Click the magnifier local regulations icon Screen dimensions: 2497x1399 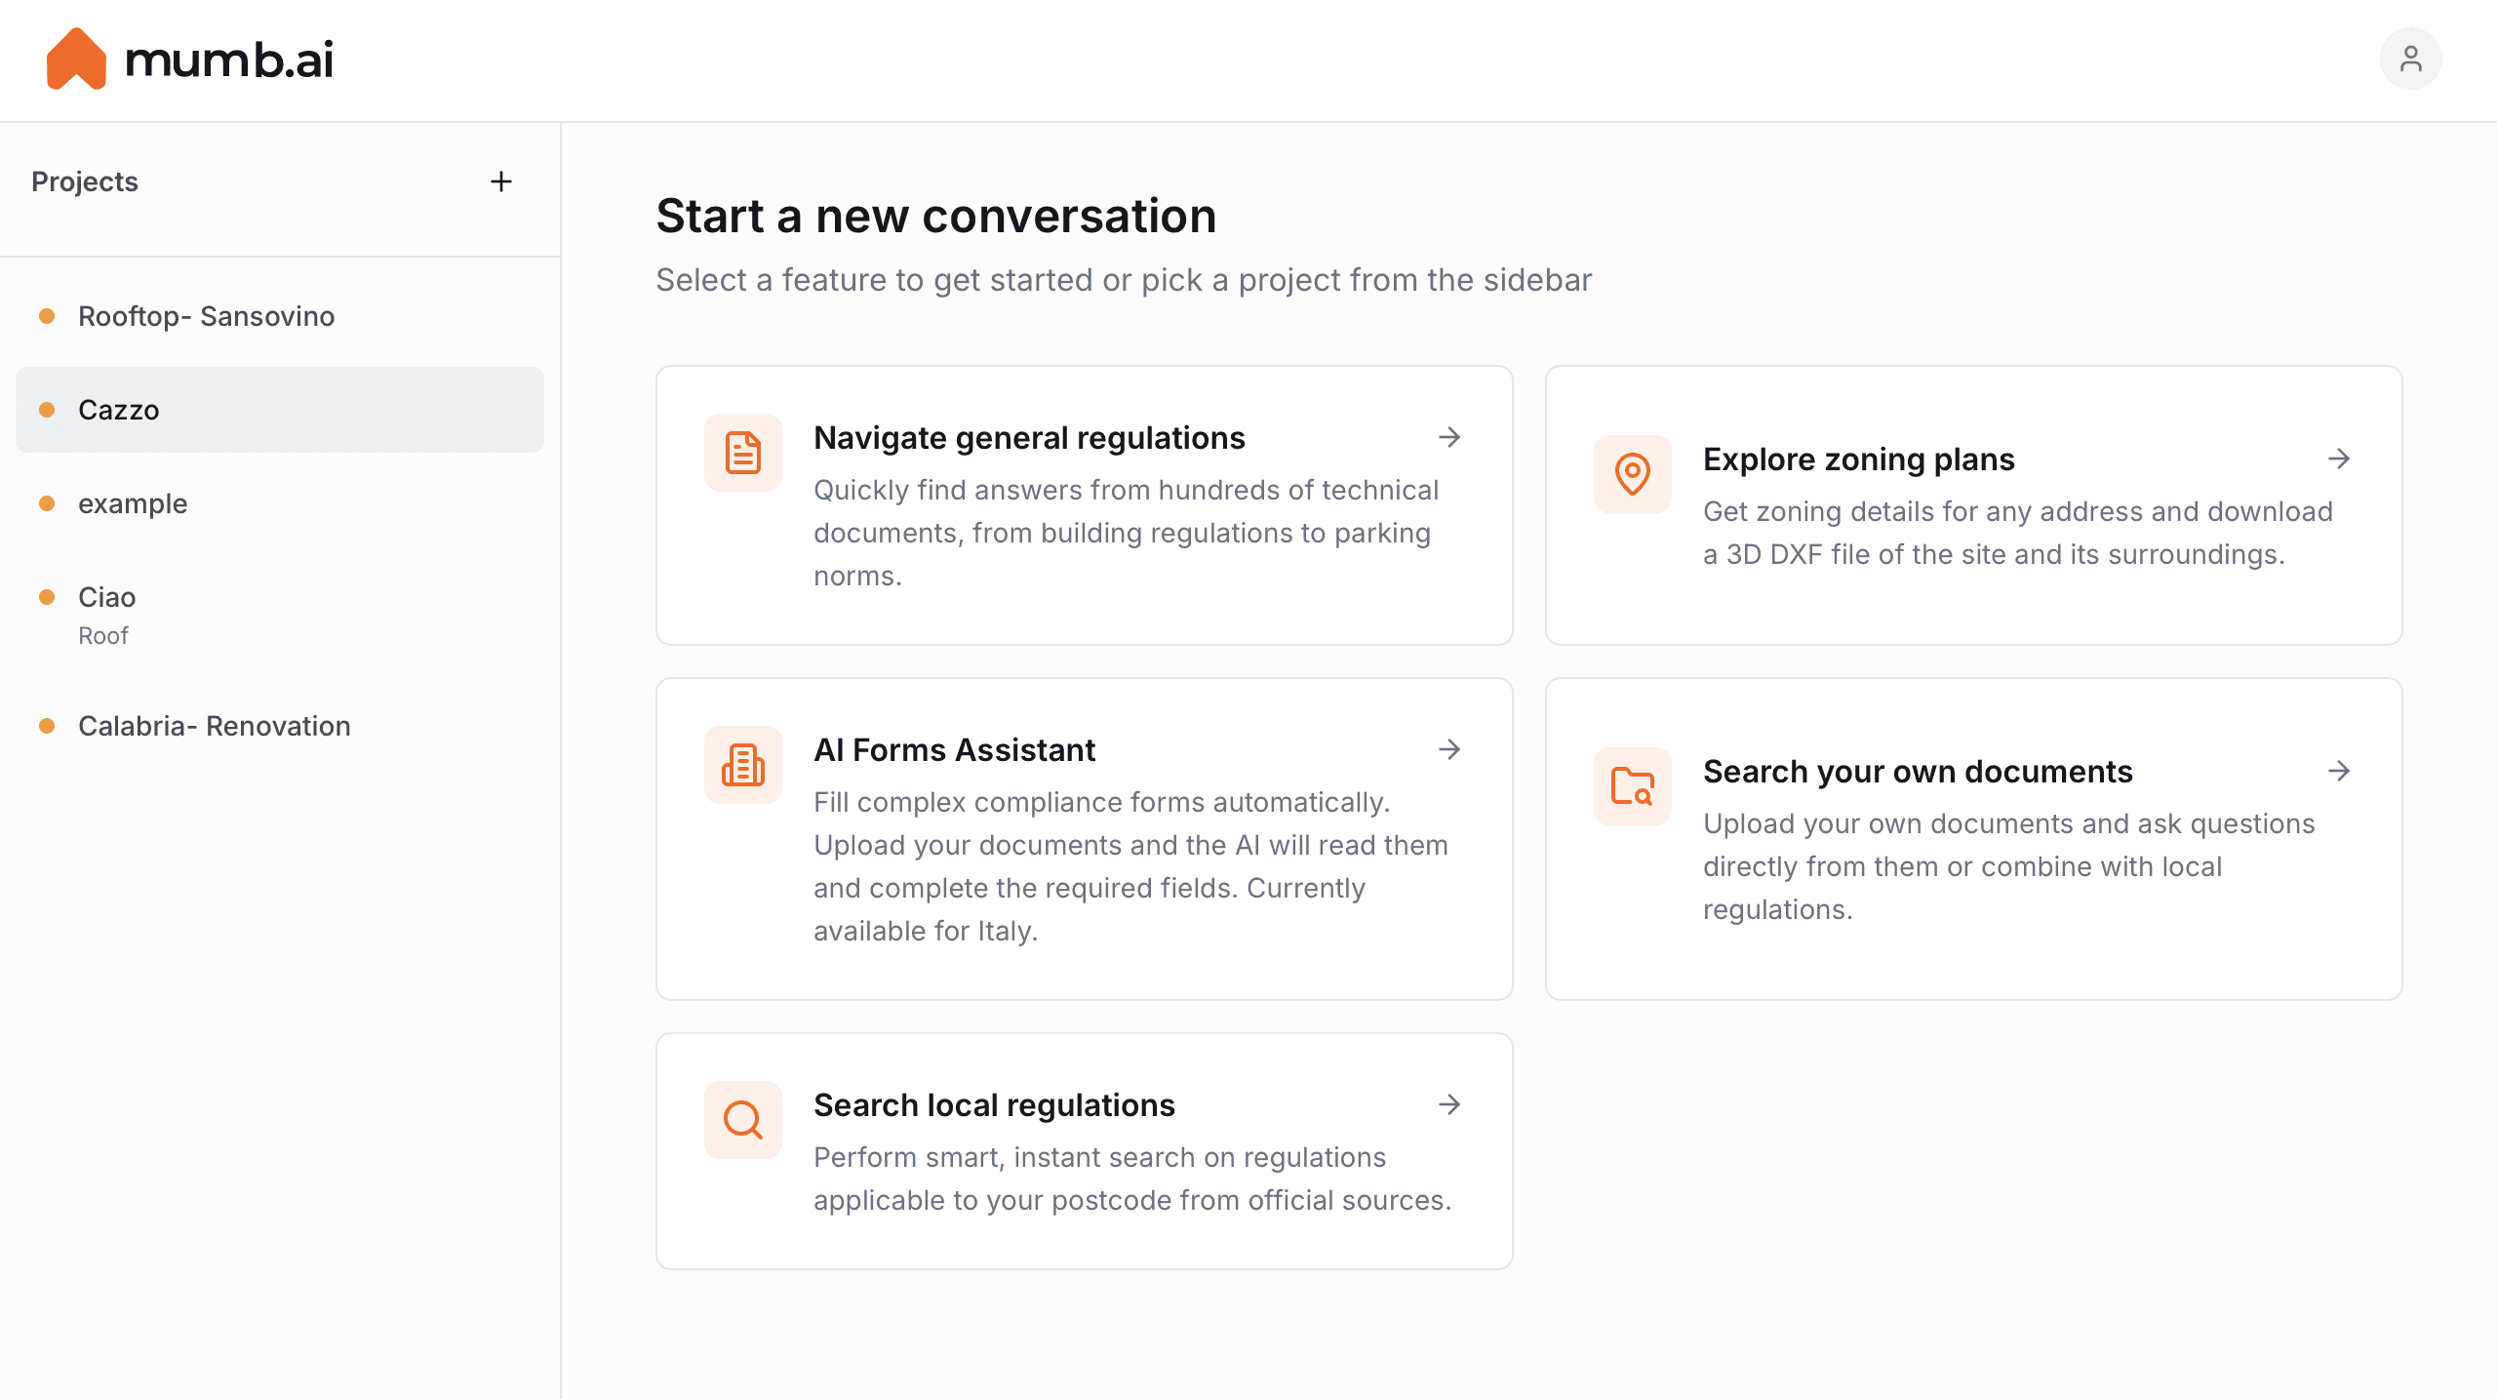[x=743, y=1120]
